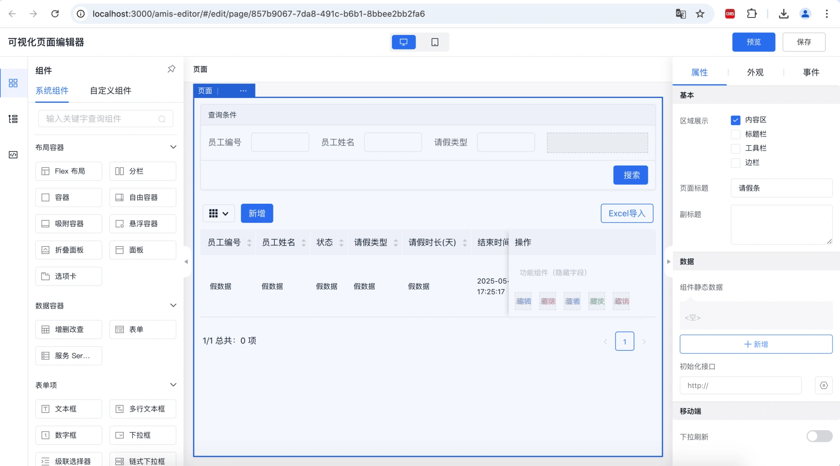Screen dimensions: 840x466
Task: Toggle the 下拉刷新 switch
Action: click(819, 436)
